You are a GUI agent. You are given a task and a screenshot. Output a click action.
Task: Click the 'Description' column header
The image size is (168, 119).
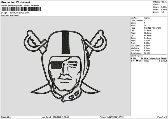[x=149, y=58]
